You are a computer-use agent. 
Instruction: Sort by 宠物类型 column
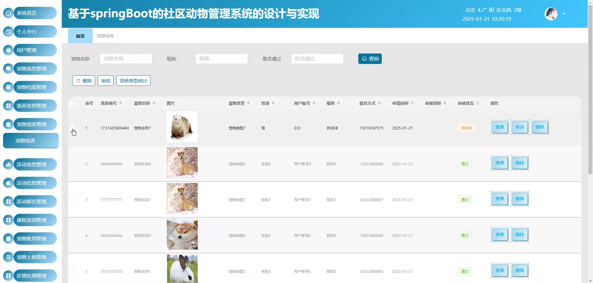[248, 103]
